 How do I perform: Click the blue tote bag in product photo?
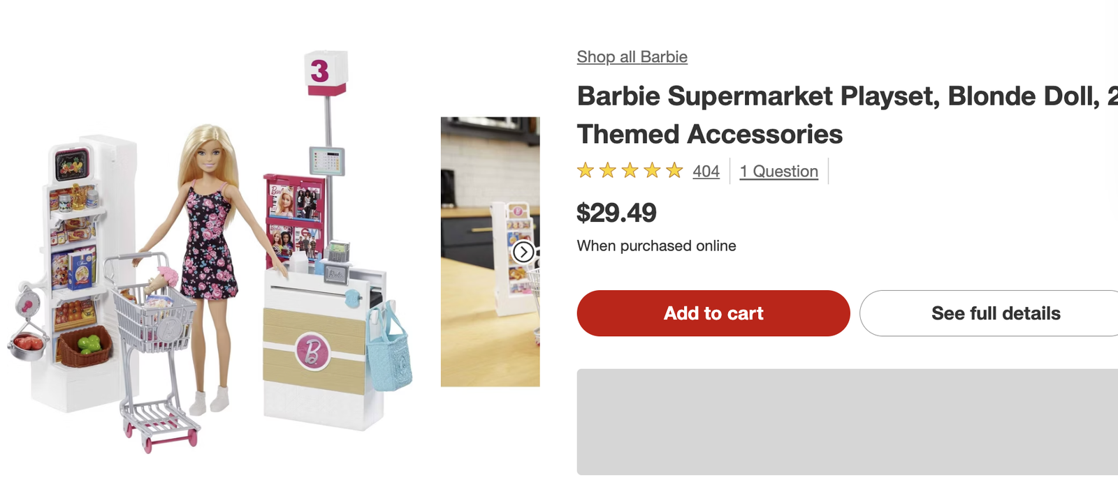pyautogui.click(x=389, y=350)
